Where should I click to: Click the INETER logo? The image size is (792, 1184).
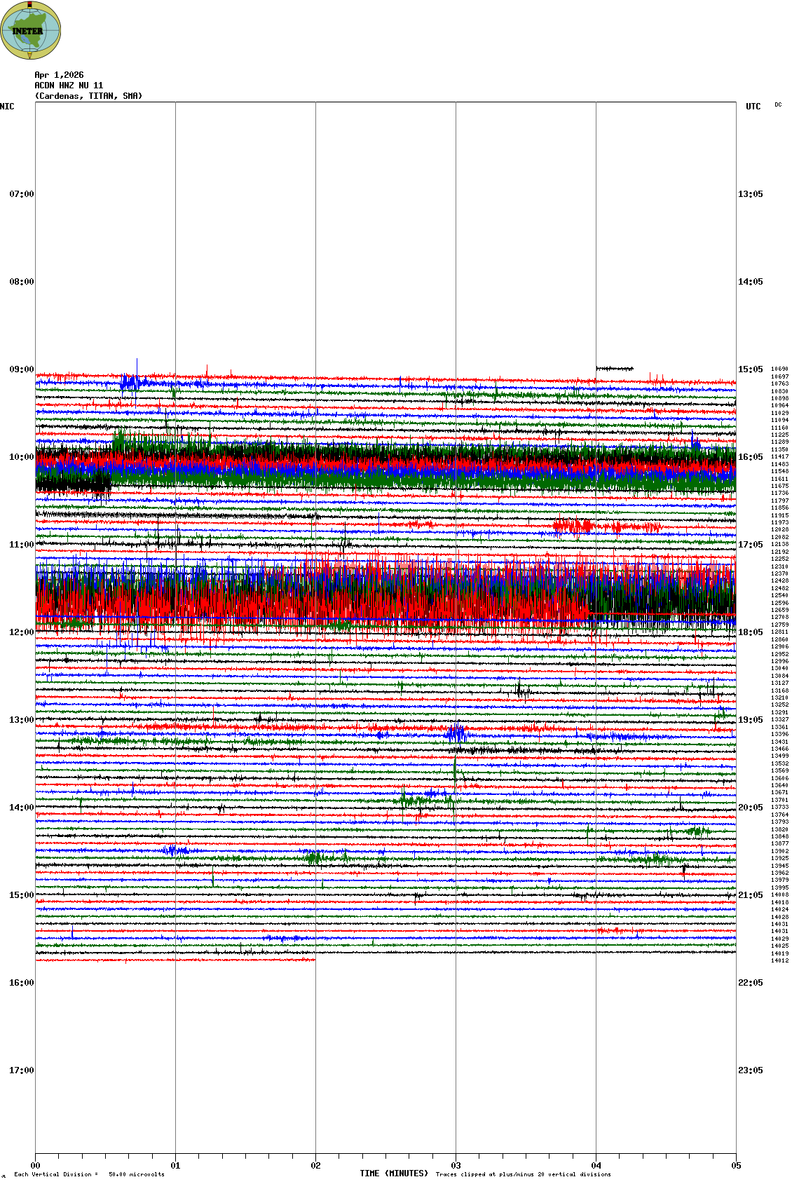coord(31,30)
